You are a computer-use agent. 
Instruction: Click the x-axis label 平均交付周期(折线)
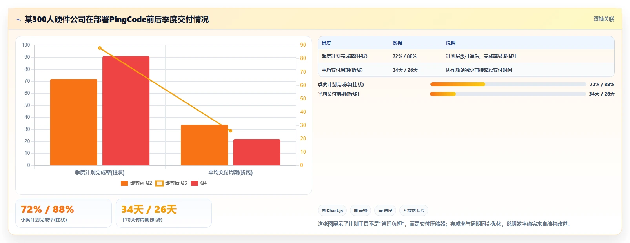click(x=231, y=172)
